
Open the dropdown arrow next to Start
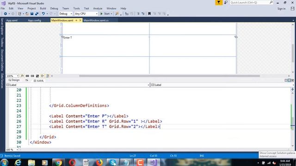click(111, 14)
